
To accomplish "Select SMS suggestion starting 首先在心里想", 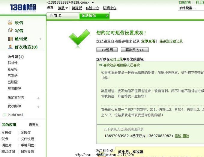I will point(152,112).
